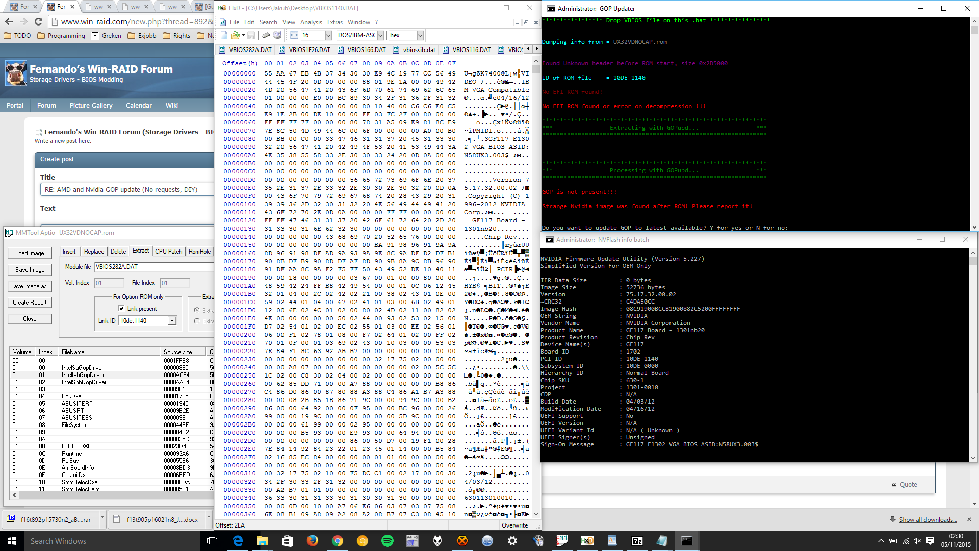The height and width of the screenshot is (551, 979).
Task: Switch to MMTool in the taskbar
Action: tap(562, 541)
